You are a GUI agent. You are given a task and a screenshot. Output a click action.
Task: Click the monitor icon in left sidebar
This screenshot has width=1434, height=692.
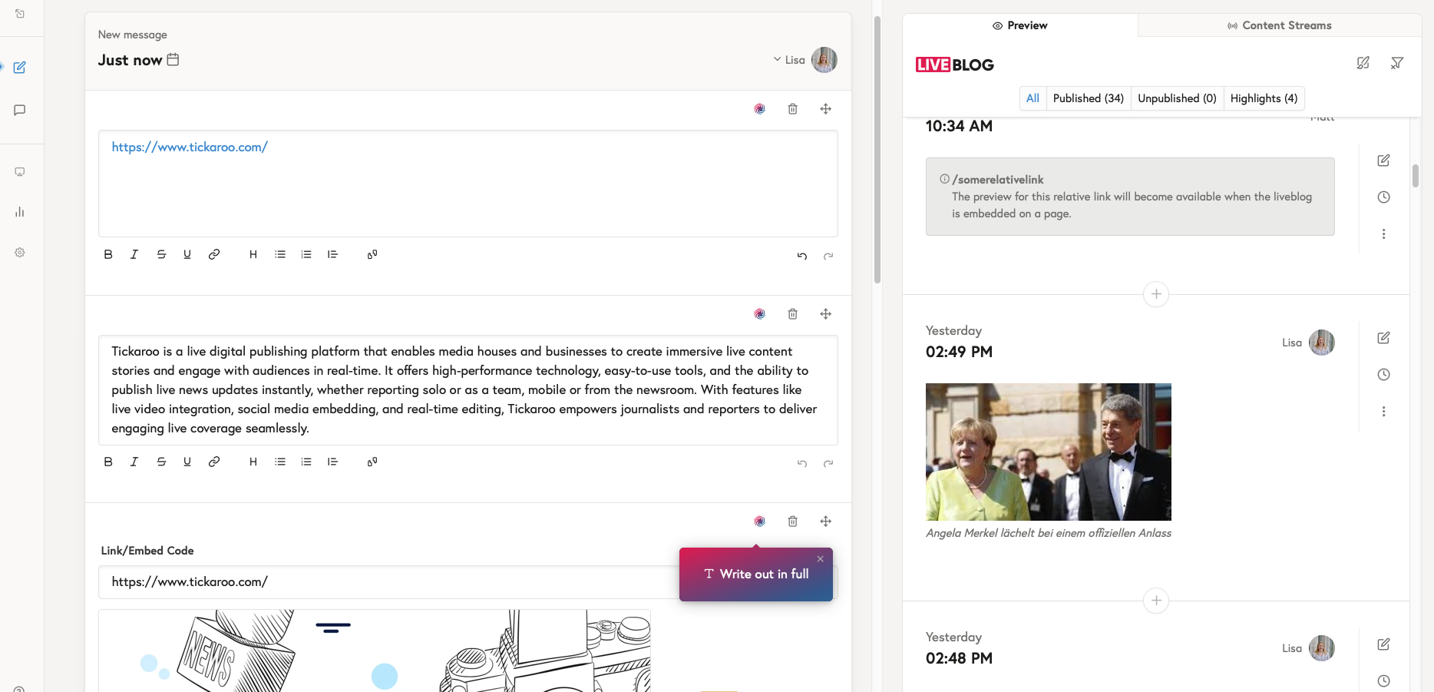tap(20, 172)
